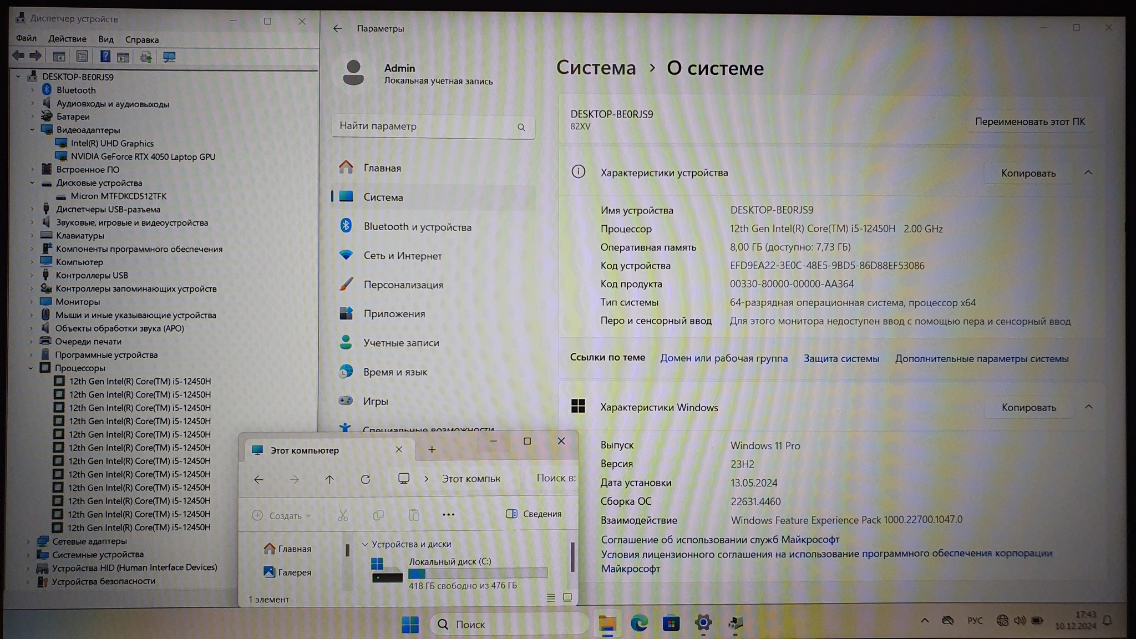Click the refresh icon in File Explorer
This screenshot has width=1136, height=639.
pos(365,479)
